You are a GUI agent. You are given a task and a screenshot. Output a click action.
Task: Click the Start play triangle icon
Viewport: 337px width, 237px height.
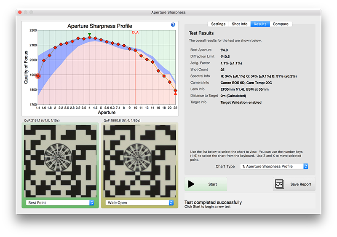pos(191,184)
